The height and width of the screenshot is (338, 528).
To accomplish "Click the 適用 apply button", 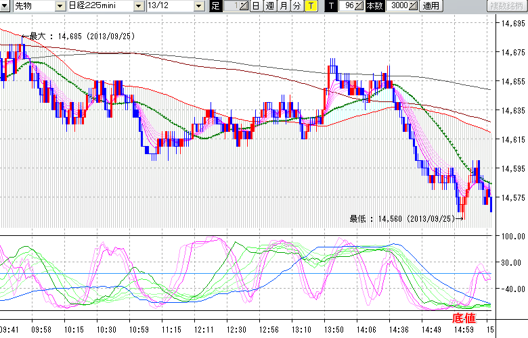I will coord(431,6).
